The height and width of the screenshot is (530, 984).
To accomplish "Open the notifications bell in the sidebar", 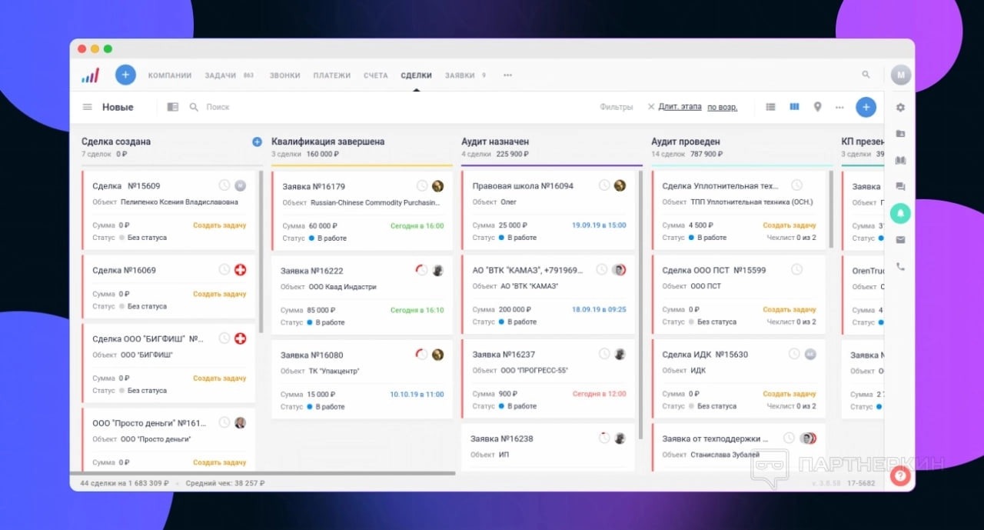I will point(900,213).
